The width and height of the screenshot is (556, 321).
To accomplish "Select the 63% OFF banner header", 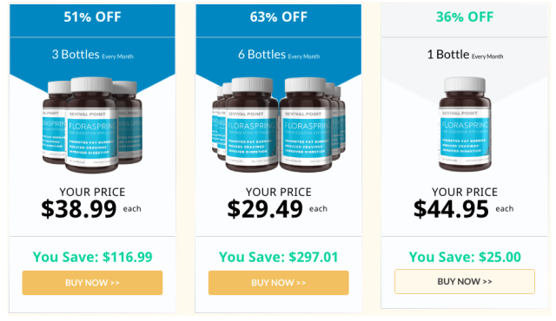I will (x=278, y=17).
